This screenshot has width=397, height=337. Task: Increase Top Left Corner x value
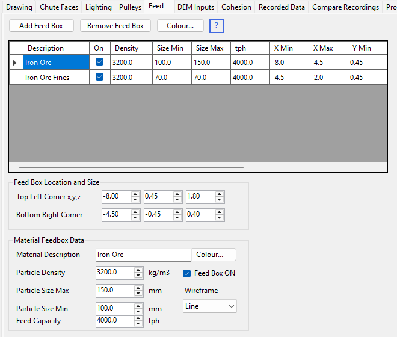coord(135,194)
